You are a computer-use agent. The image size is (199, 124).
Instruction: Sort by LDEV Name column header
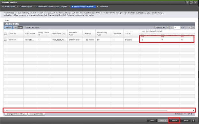coord(30,33)
